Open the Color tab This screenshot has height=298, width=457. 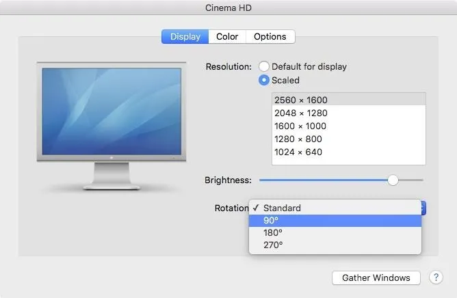tap(227, 37)
